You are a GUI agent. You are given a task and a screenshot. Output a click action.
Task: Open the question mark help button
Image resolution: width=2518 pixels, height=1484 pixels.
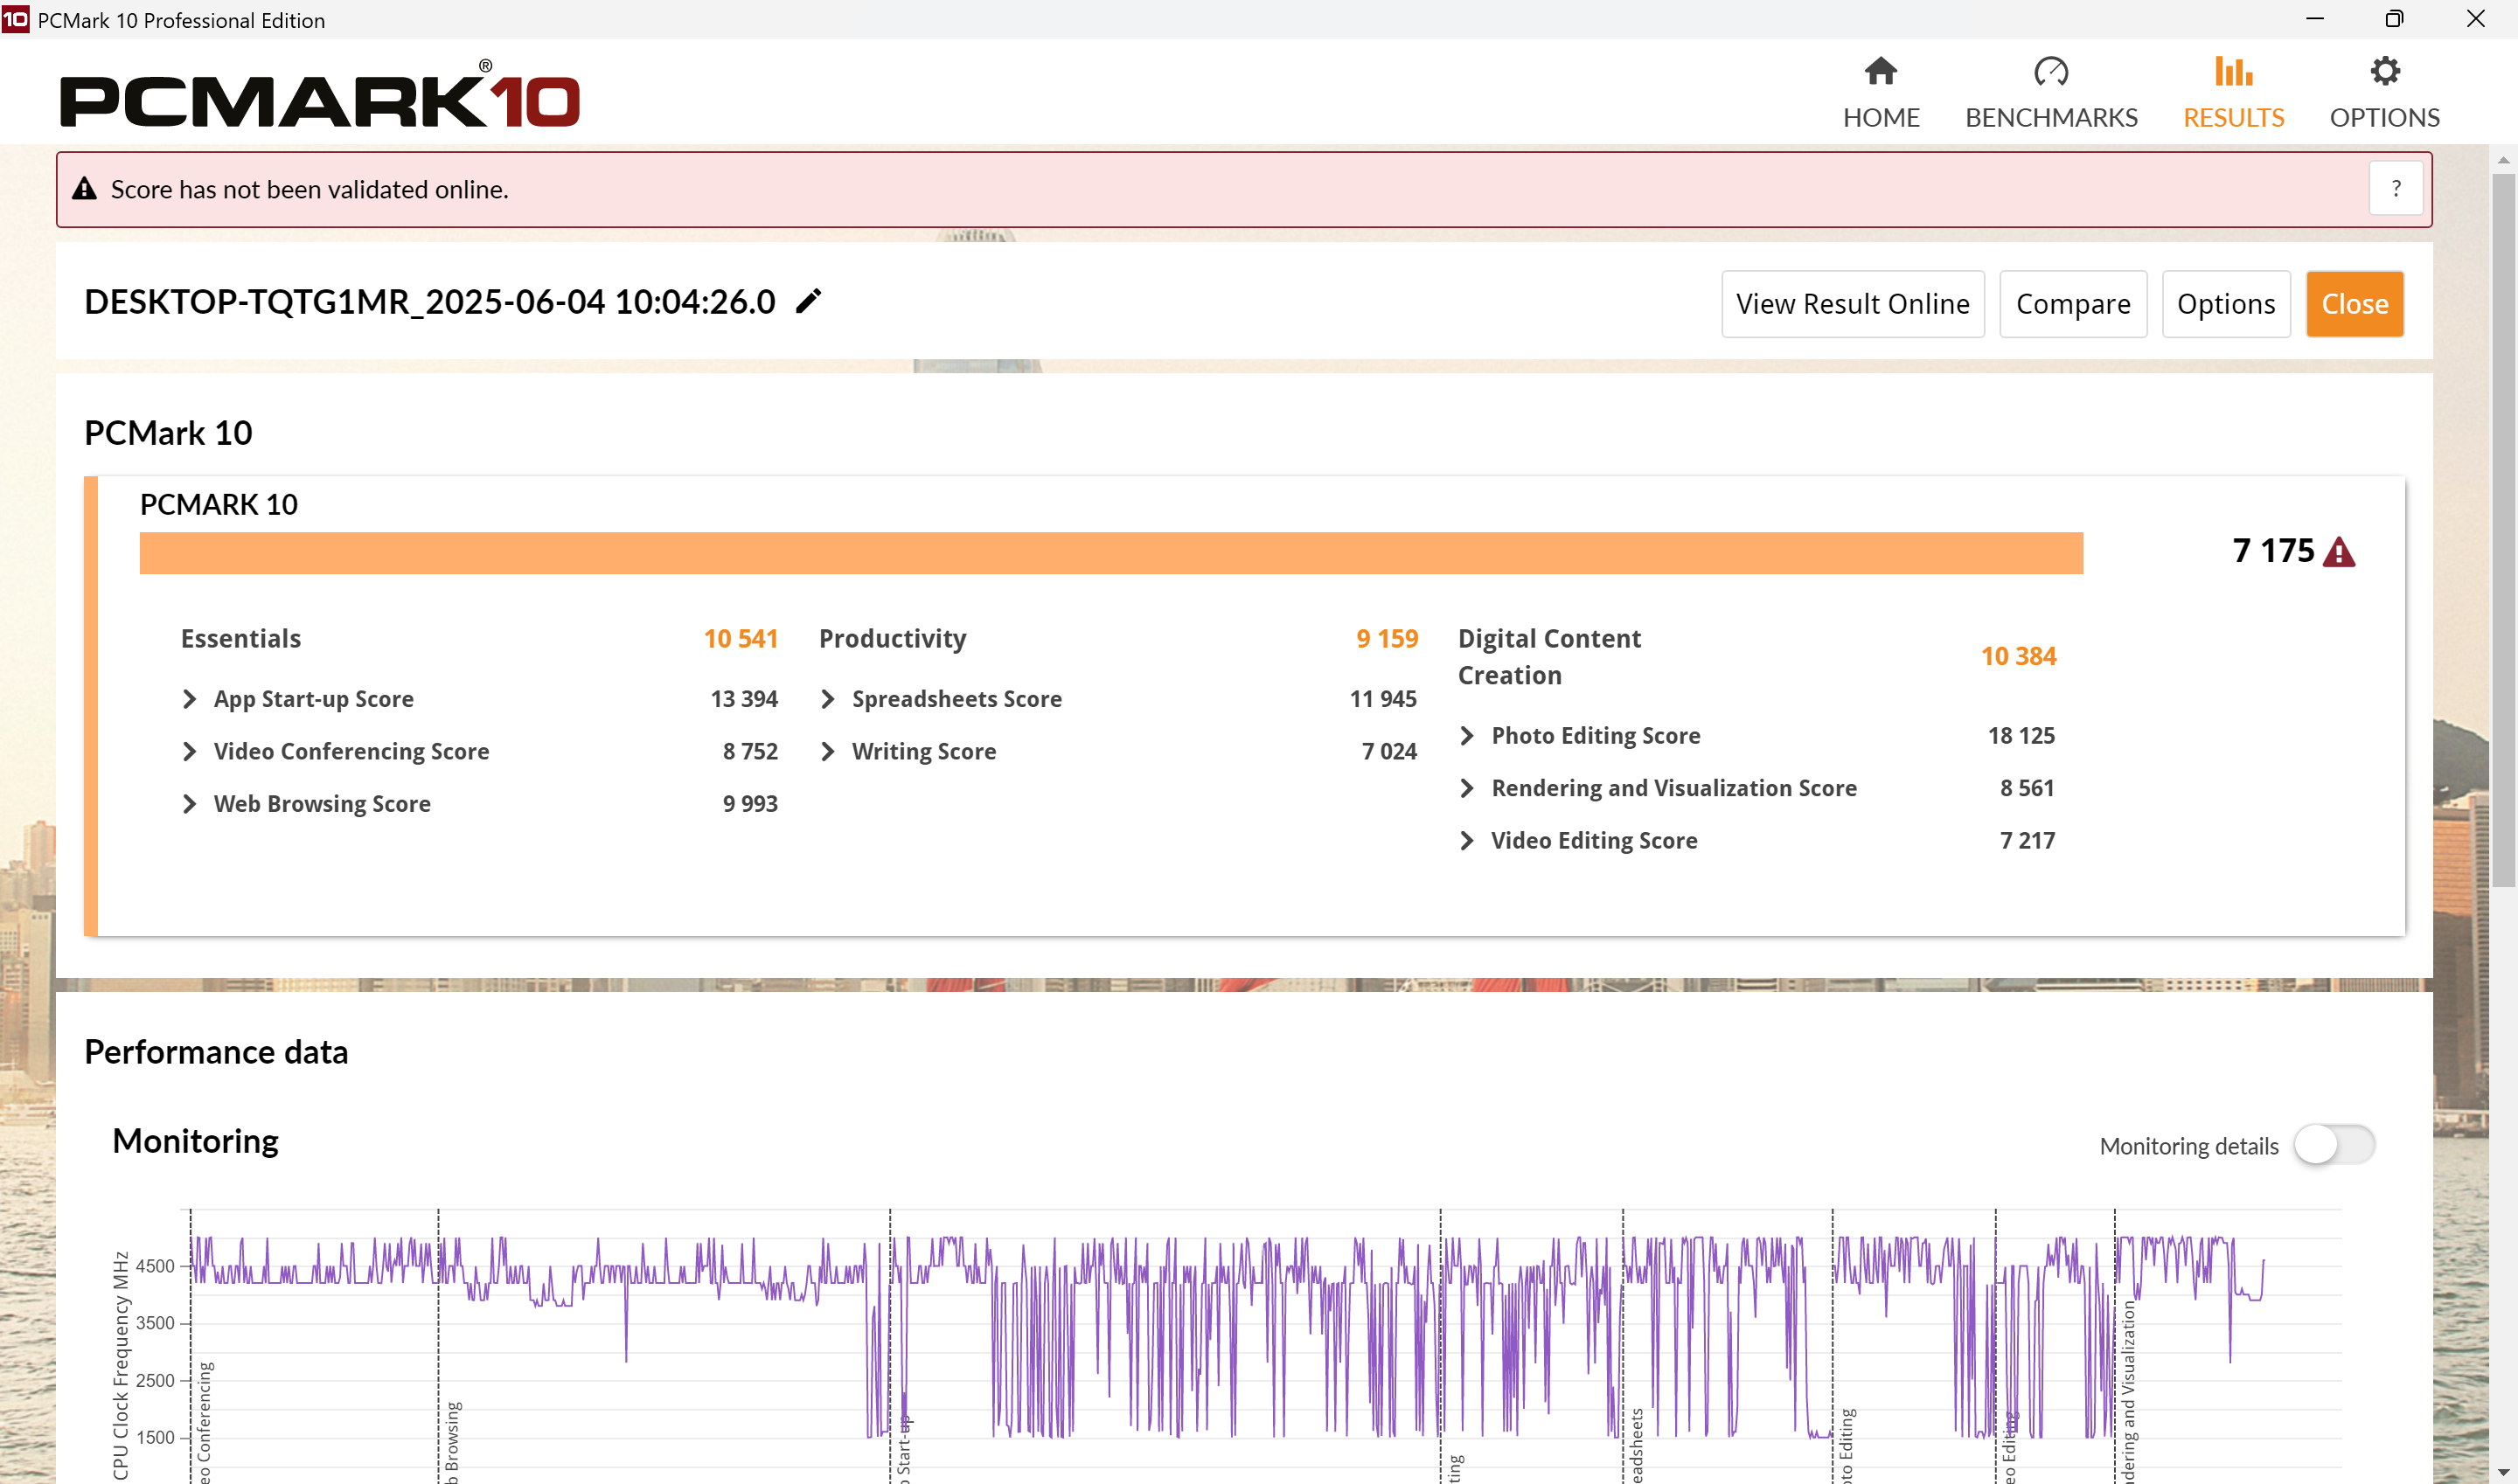(x=2395, y=188)
